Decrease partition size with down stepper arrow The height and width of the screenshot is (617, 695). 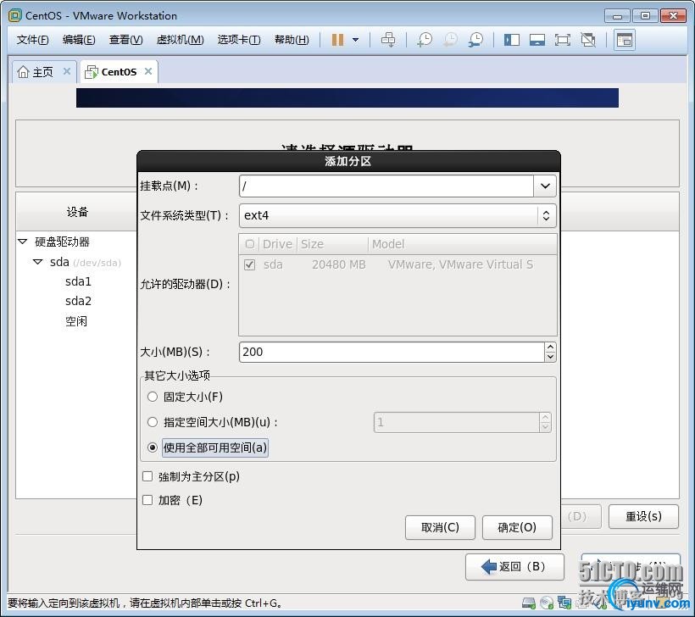550,357
